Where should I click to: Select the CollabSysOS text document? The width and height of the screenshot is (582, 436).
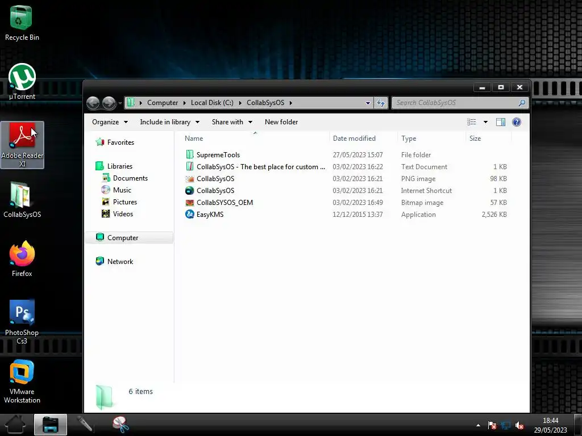point(255,167)
